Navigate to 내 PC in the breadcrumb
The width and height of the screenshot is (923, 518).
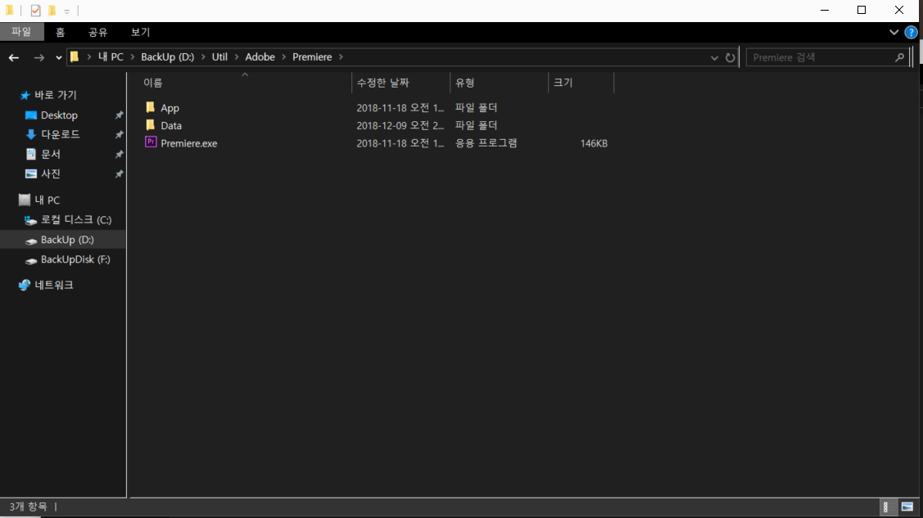(111, 57)
